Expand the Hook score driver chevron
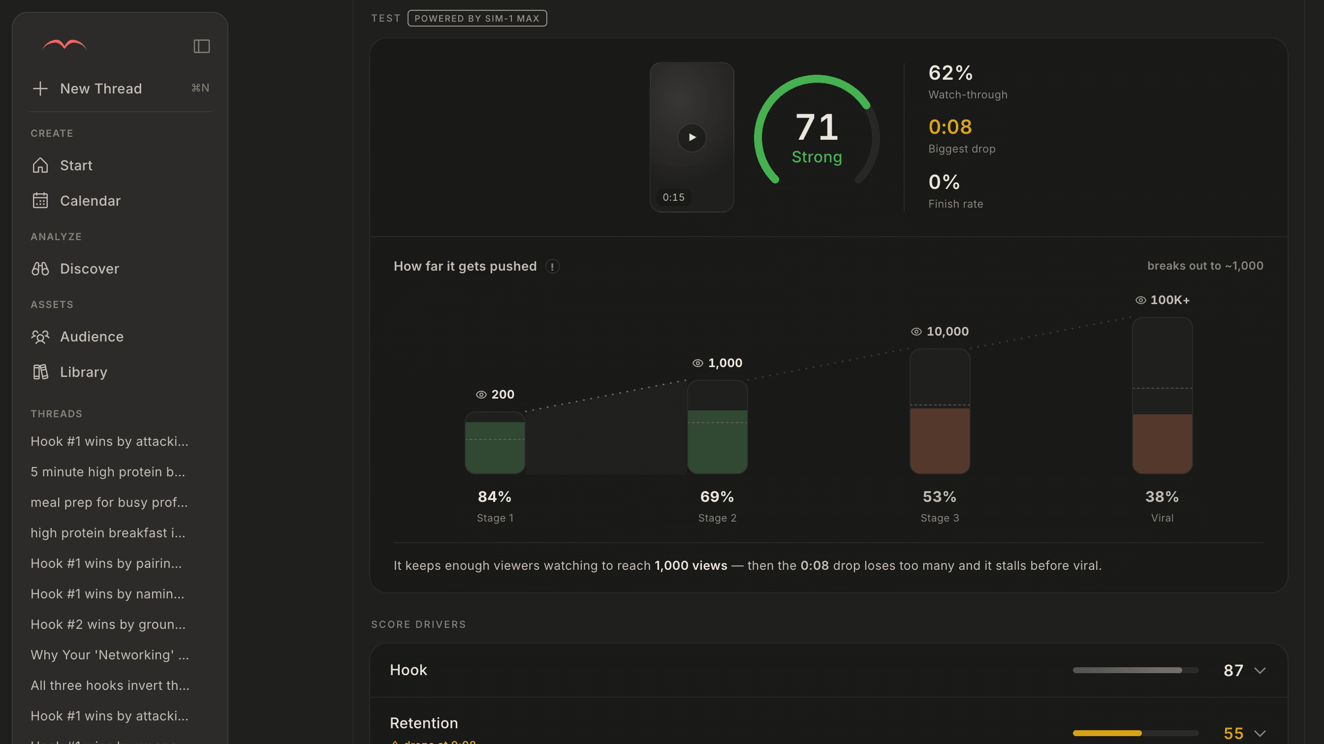The width and height of the screenshot is (1324, 744). (1260, 671)
